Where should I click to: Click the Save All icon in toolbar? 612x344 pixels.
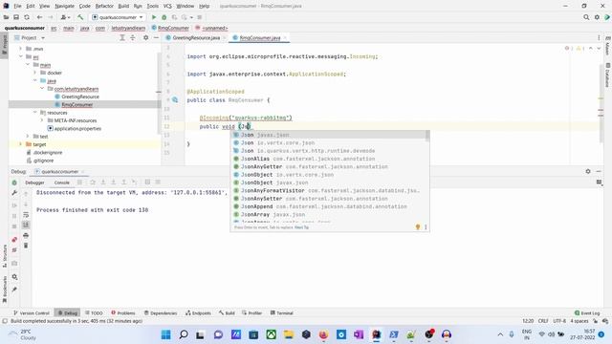(x=16, y=17)
